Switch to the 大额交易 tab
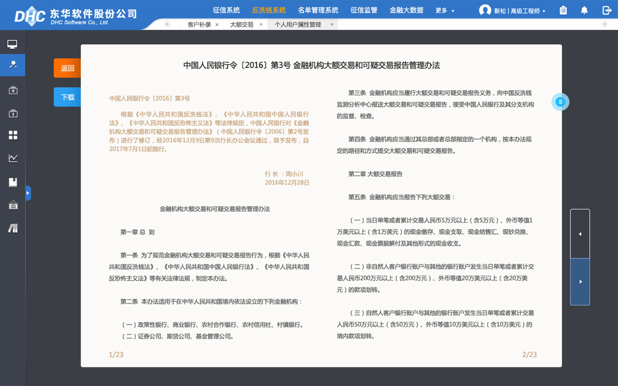Image resolution: width=618 pixels, height=386 pixels. [242, 24]
